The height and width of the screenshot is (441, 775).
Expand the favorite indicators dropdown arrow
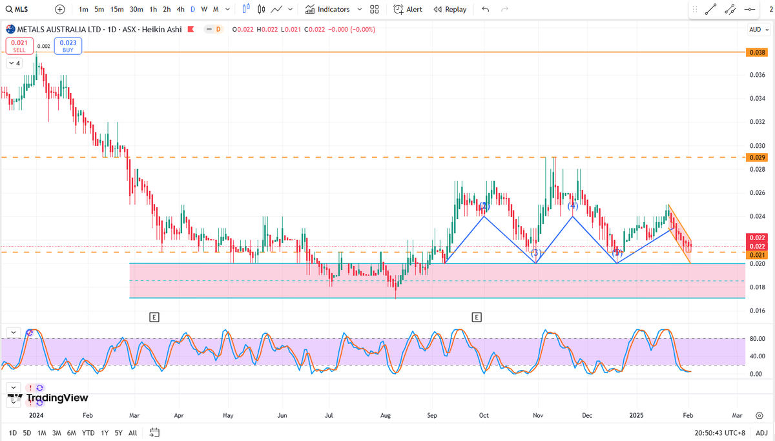coord(358,9)
